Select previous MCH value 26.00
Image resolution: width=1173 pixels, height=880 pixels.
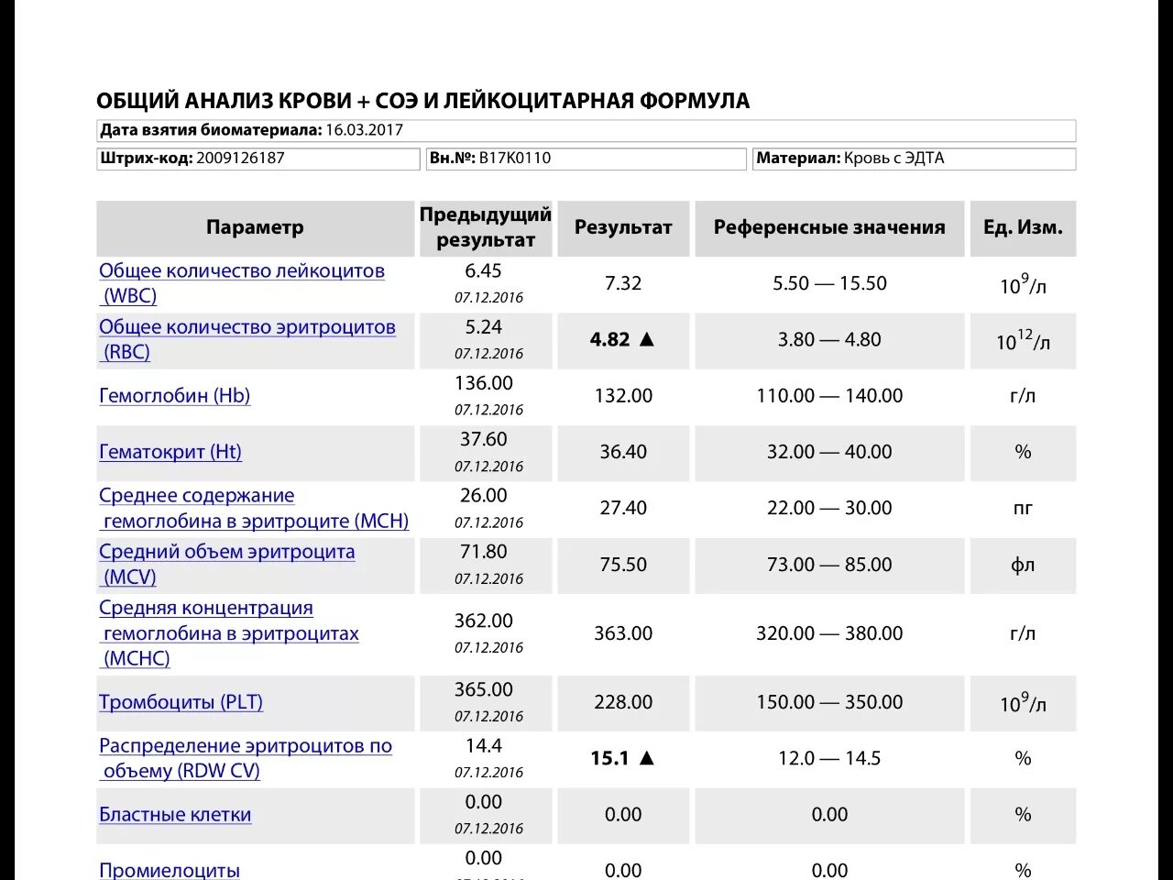click(x=484, y=495)
